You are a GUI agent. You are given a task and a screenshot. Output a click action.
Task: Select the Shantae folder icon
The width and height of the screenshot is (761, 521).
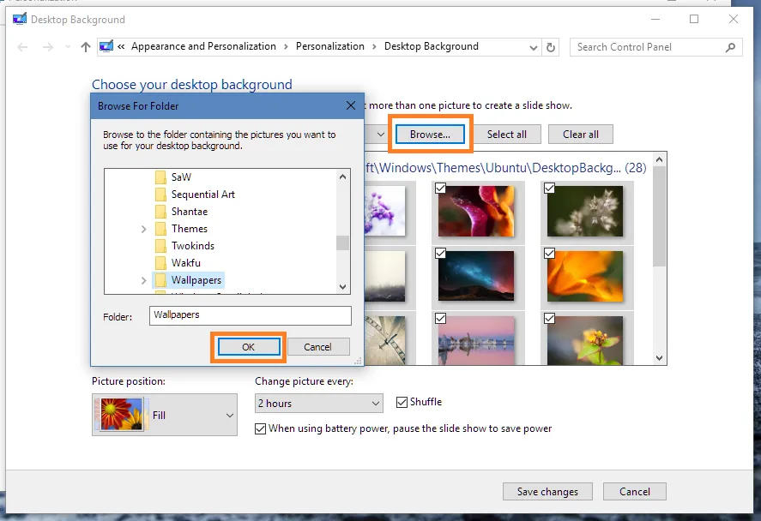160,212
